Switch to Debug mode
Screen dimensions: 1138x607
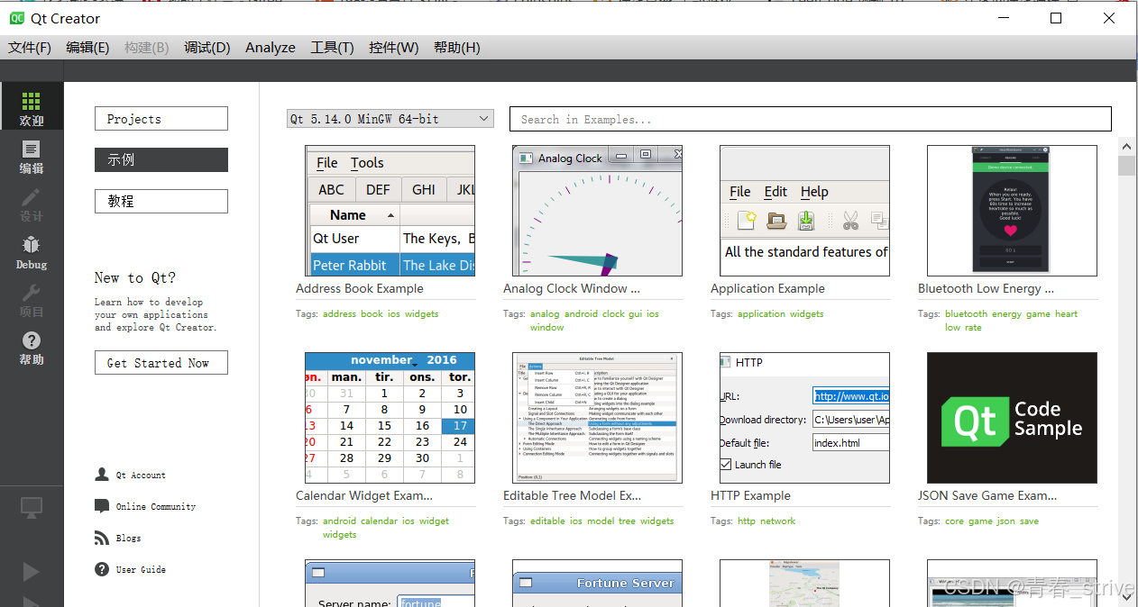[32, 250]
